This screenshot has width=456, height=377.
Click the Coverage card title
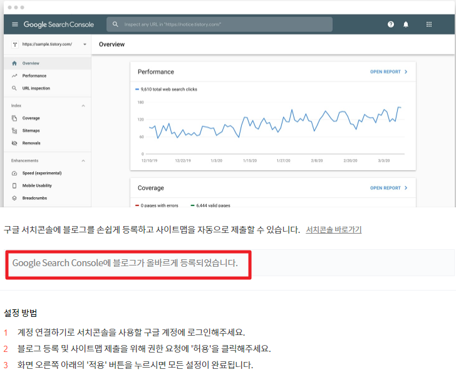tap(151, 188)
